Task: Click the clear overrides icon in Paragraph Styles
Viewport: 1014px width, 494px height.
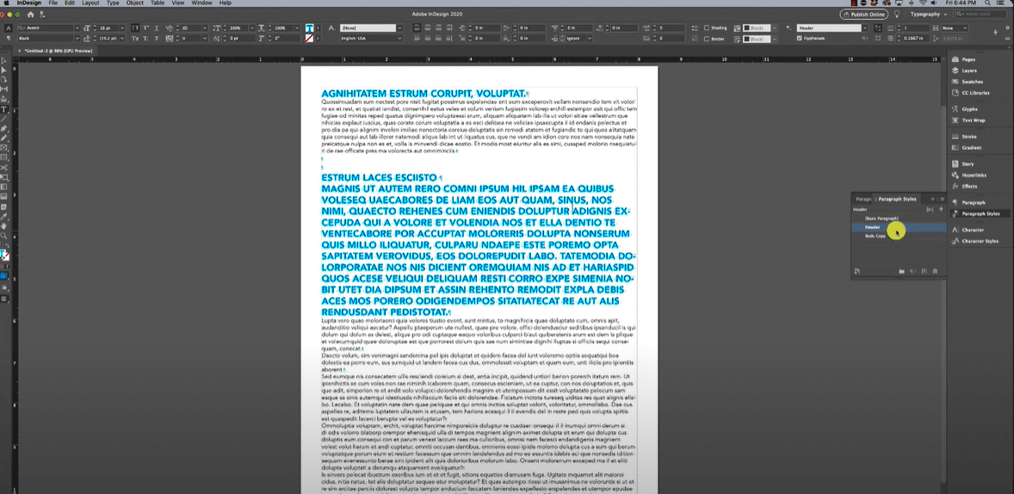Action: pyautogui.click(x=913, y=272)
